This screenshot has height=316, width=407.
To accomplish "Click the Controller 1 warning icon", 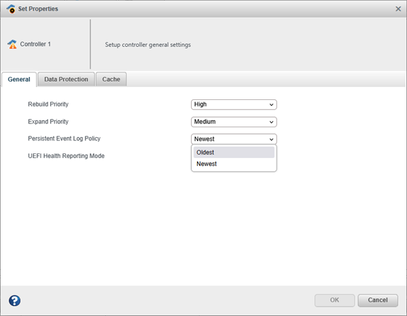I will (x=12, y=44).
